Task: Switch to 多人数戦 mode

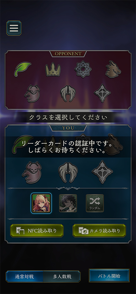Action: pyautogui.click(x=62, y=276)
